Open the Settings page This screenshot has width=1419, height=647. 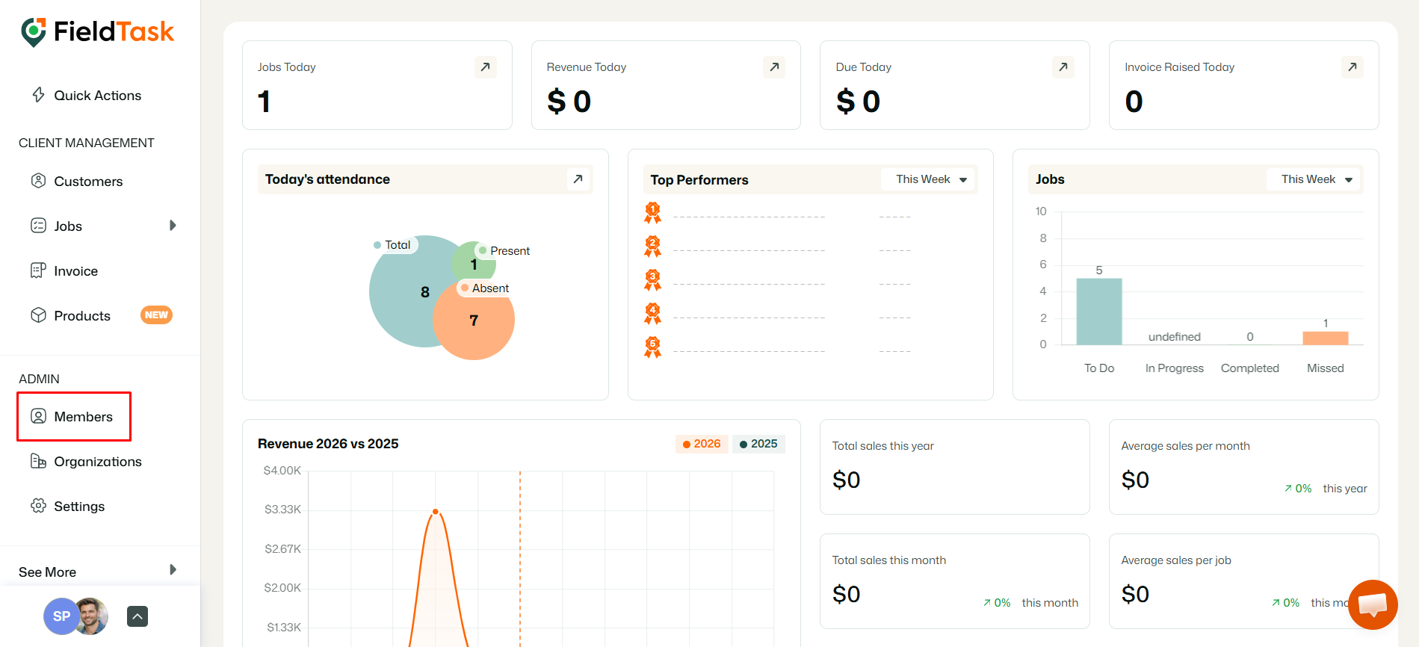click(79, 507)
